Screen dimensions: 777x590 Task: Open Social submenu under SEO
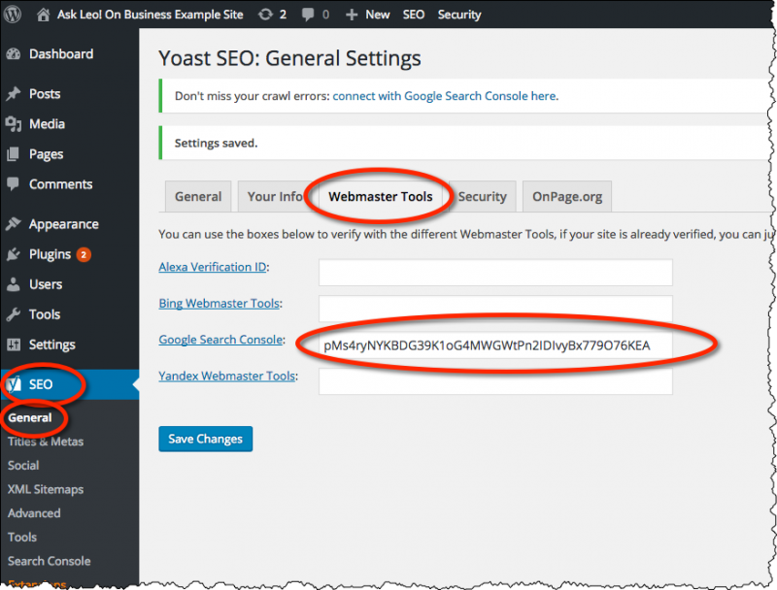pyautogui.click(x=23, y=465)
